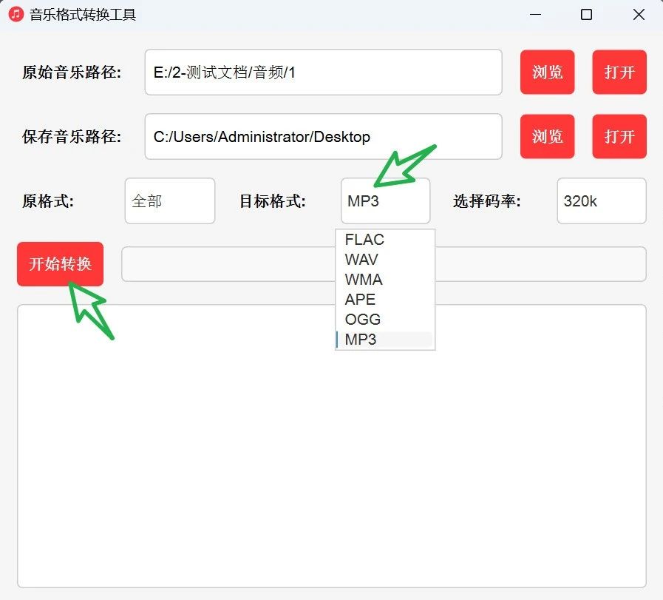
Task: Click the conversion progress bar
Action: pos(384,264)
